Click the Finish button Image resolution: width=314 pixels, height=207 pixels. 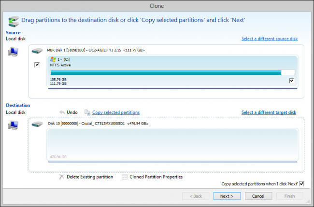[x=289, y=196]
